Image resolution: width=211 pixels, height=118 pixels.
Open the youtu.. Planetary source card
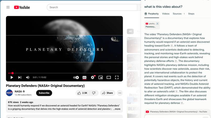[x=152, y=25]
